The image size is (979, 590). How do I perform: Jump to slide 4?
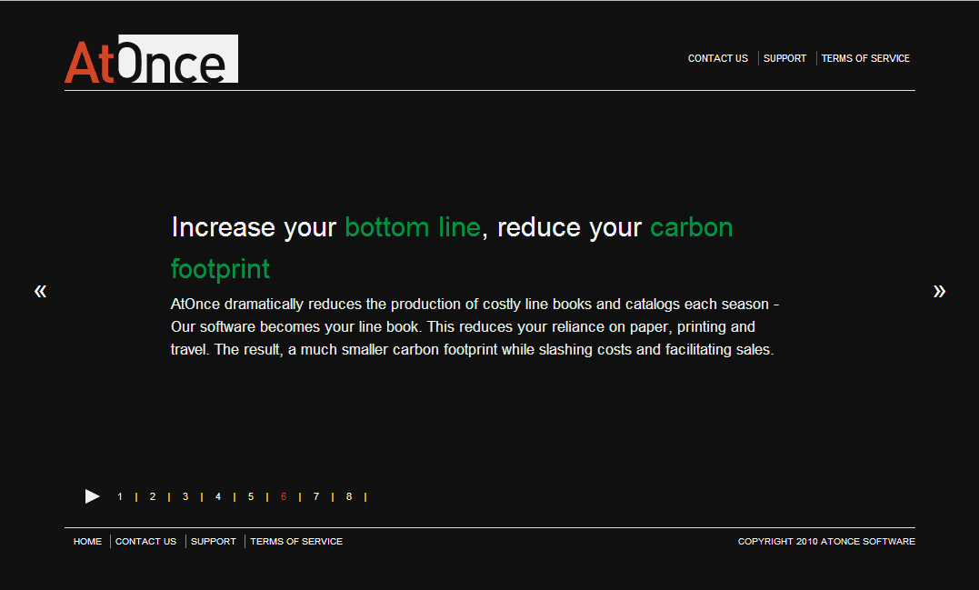[218, 496]
